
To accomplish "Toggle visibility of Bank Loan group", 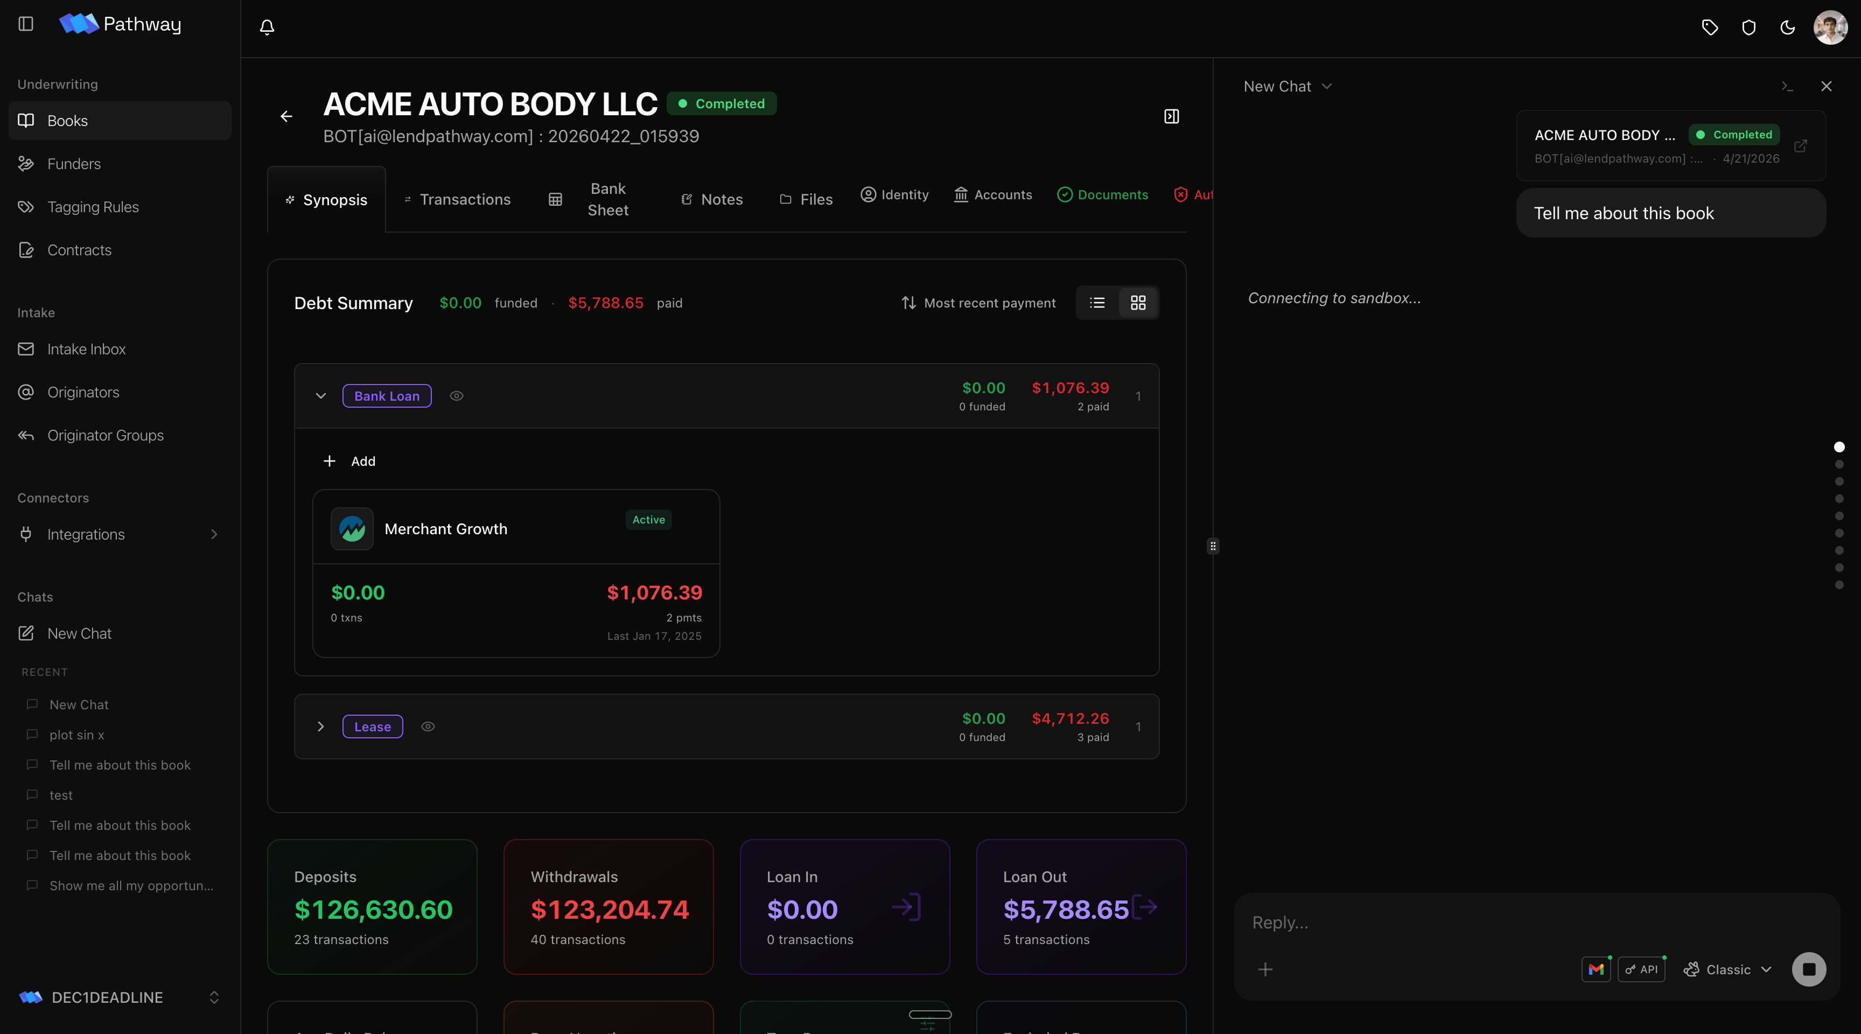I will (x=457, y=396).
